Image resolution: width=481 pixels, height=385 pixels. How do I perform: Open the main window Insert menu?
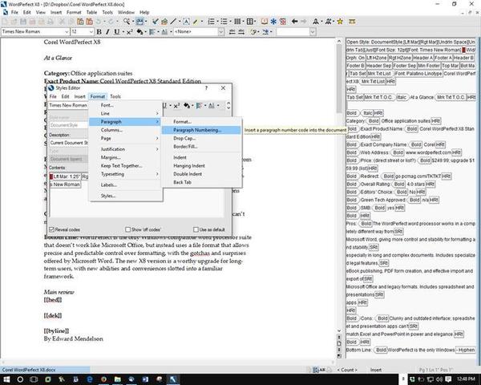pyautogui.click(x=56, y=12)
